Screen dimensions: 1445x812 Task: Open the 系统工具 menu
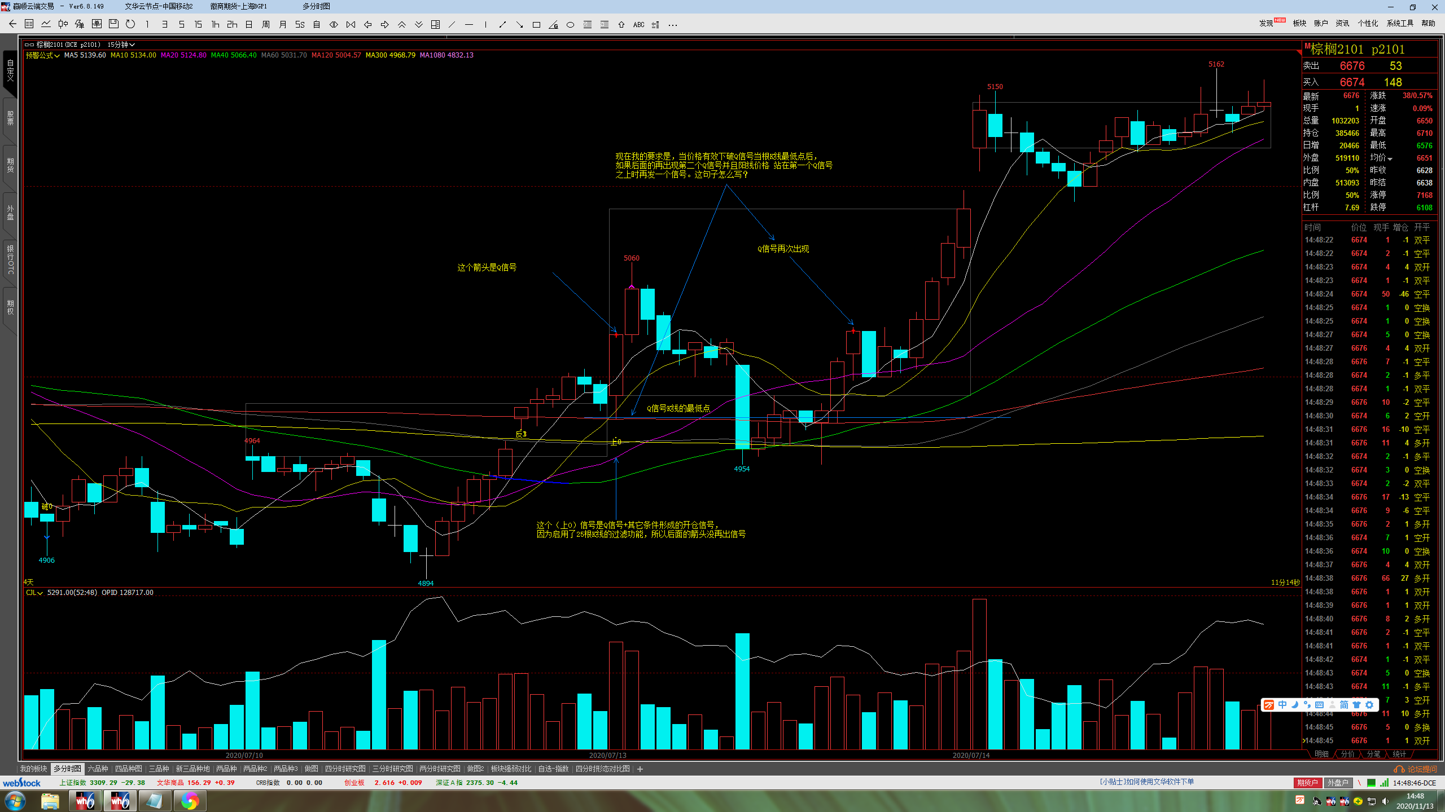pyautogui.click(x=1400, y=23)
